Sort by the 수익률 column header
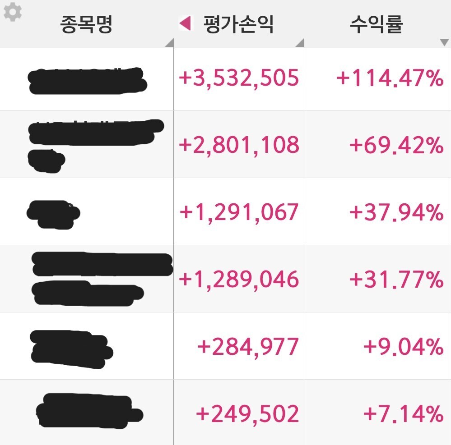 [377, 24]
